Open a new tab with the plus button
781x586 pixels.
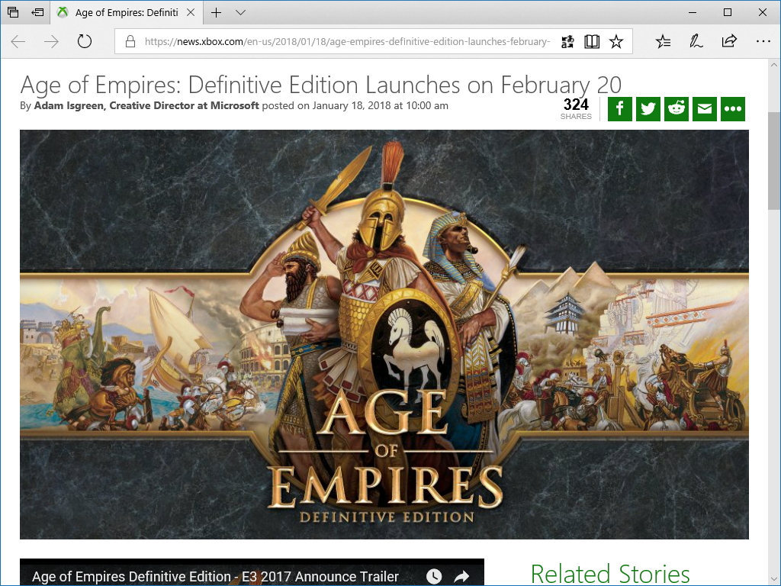point(216,12)
